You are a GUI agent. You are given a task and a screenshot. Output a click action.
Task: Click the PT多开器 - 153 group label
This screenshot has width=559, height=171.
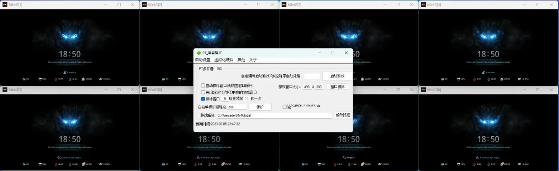210,68
